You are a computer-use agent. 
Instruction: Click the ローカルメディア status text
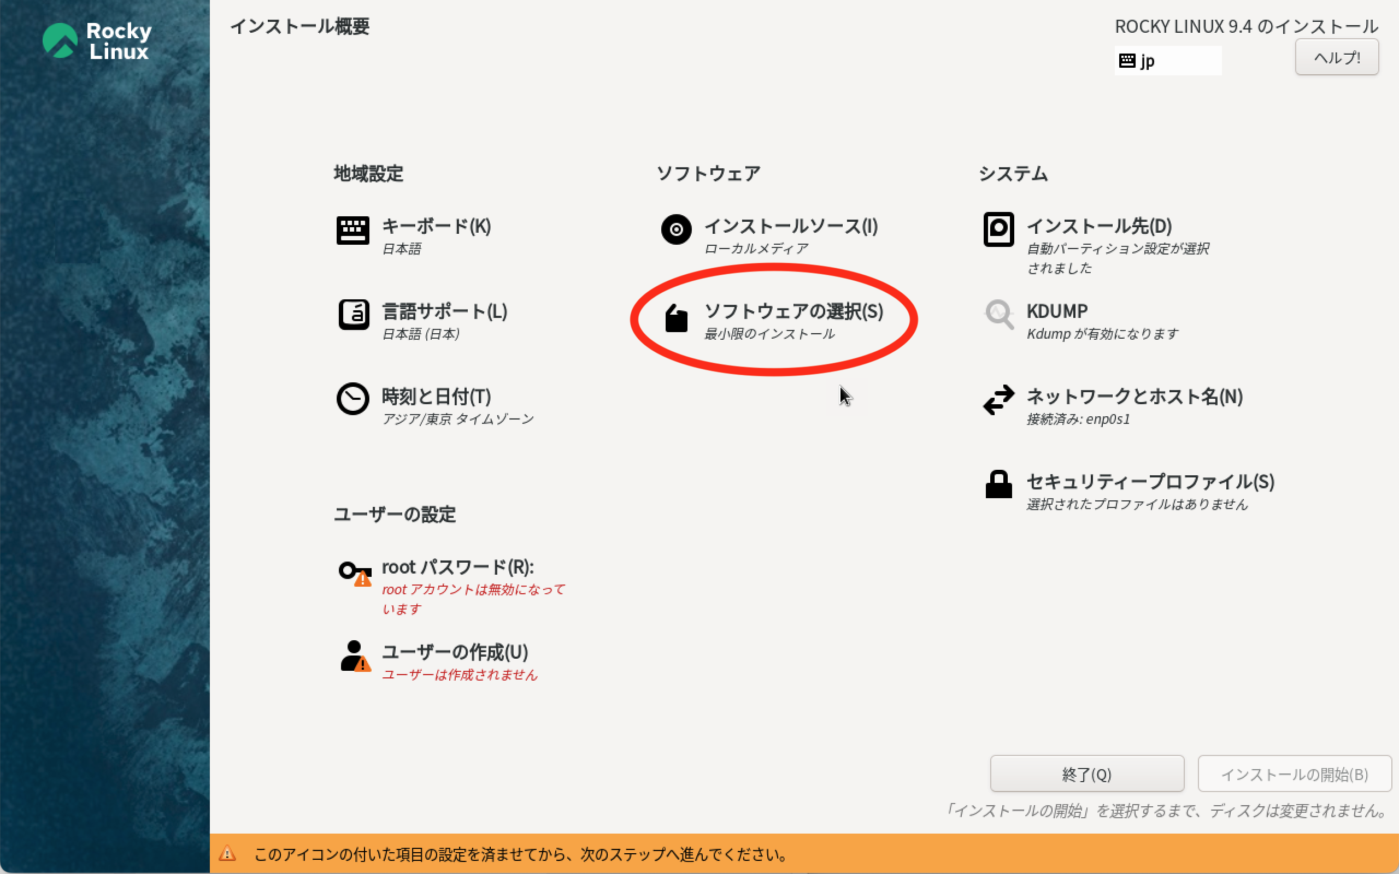click(x=756, y=249)
